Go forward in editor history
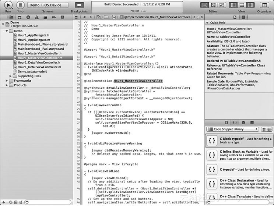This screenshot has height=206, width=274. pyautogui.click(x=91, y=17)
